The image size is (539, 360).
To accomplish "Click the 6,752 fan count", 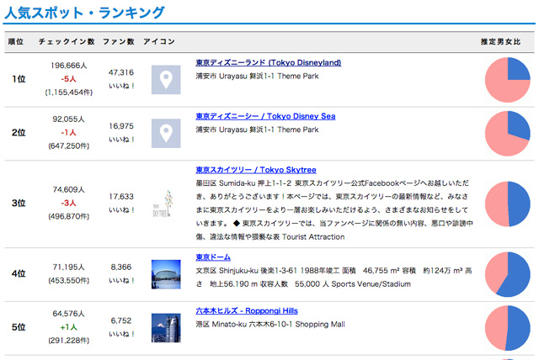I will 121,320.
